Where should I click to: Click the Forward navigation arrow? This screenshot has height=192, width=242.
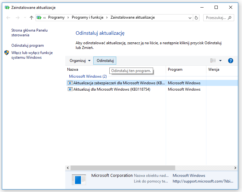tap(17, 18)
